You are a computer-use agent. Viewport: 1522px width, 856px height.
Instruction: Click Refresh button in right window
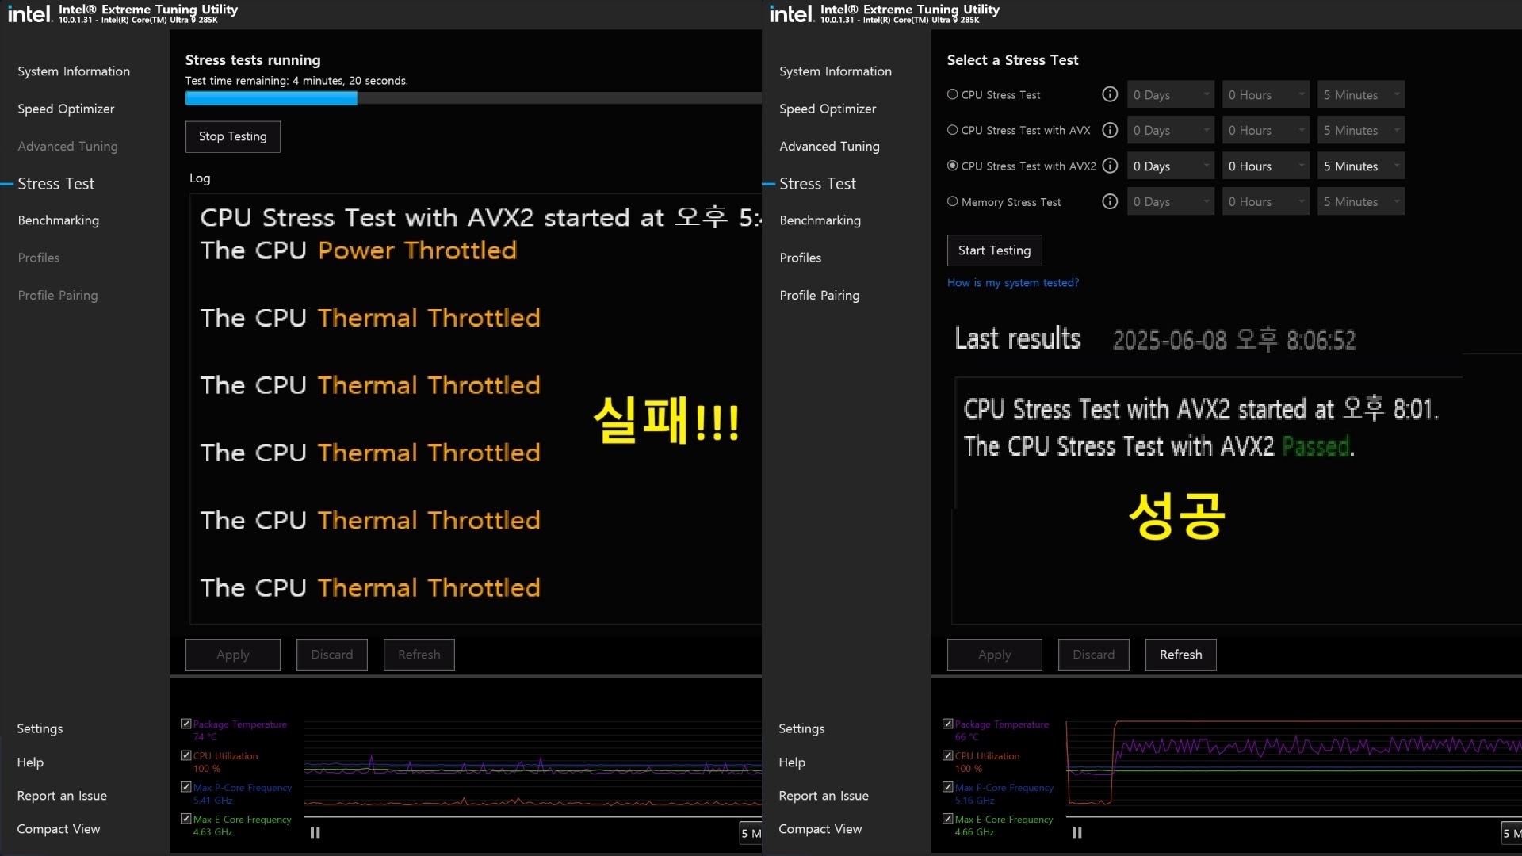pyautogui.click(x=1180, y=655)
